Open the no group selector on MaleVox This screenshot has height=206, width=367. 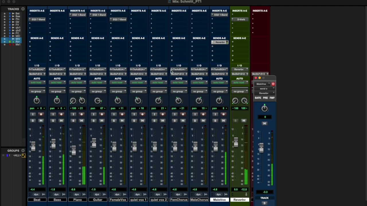[x=219, y=92]
